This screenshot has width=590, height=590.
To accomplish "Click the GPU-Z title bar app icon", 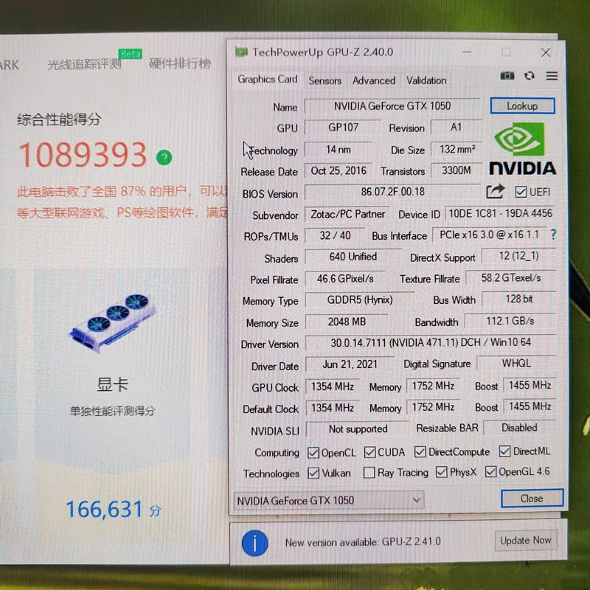I will point(241,52).
